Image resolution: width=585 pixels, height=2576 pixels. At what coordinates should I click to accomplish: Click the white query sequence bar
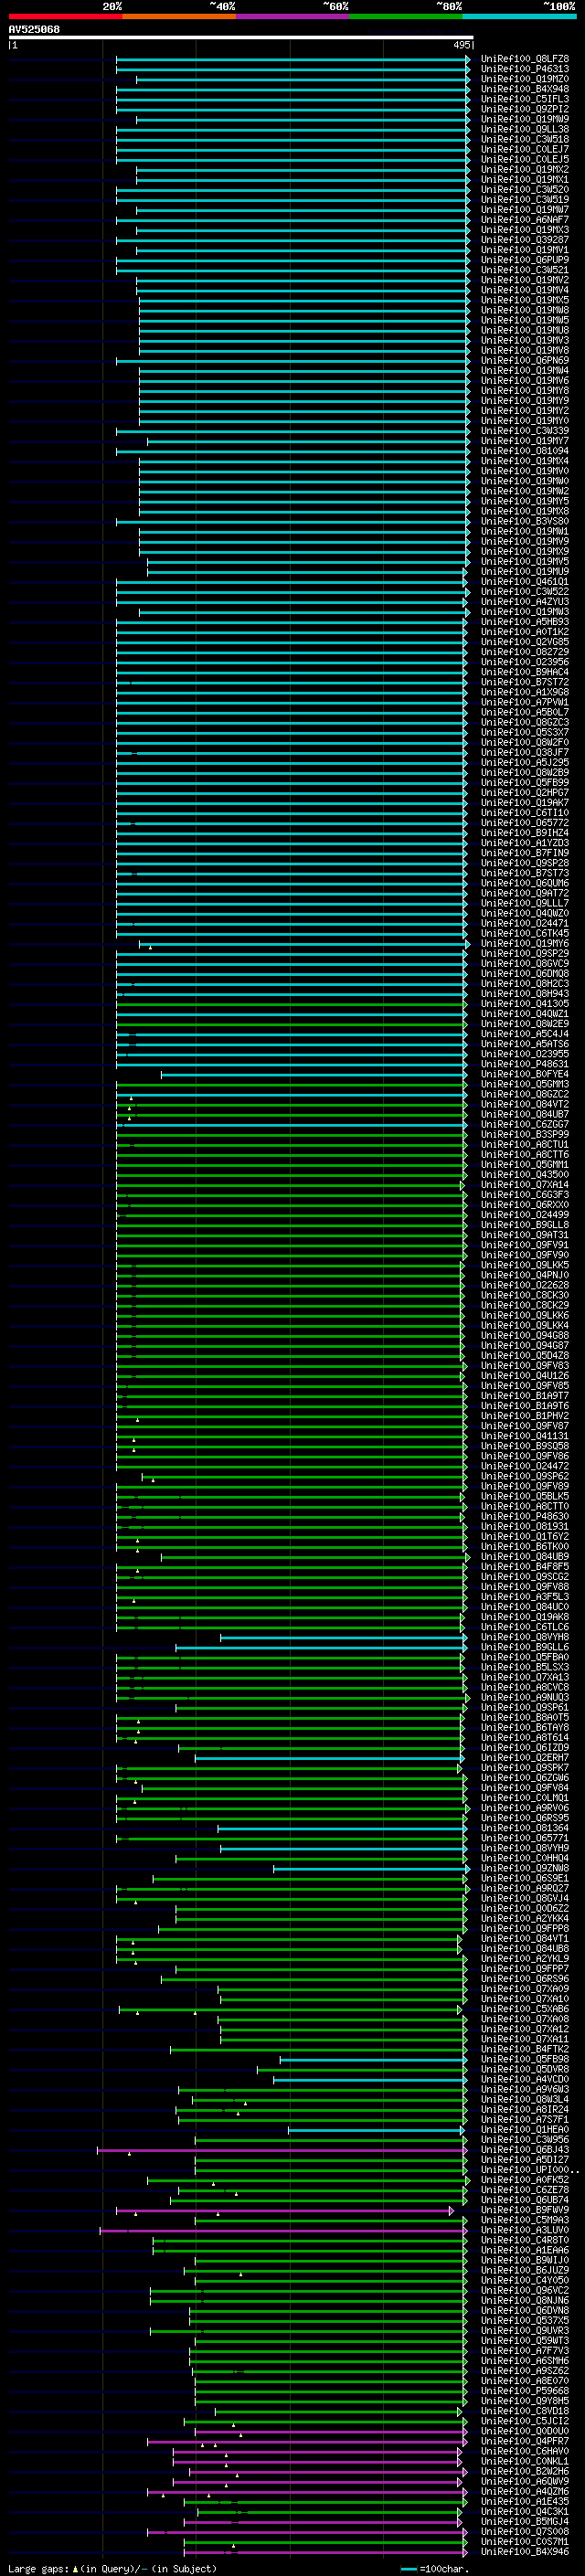pyautogui.click(x=241, y=37)
